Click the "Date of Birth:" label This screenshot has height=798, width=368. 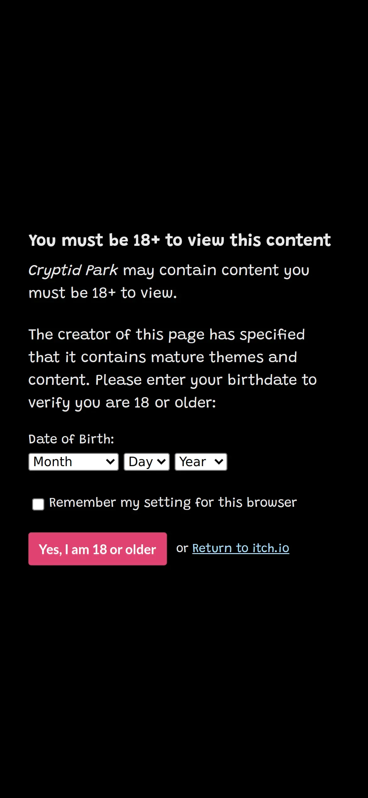pos(71,439)
